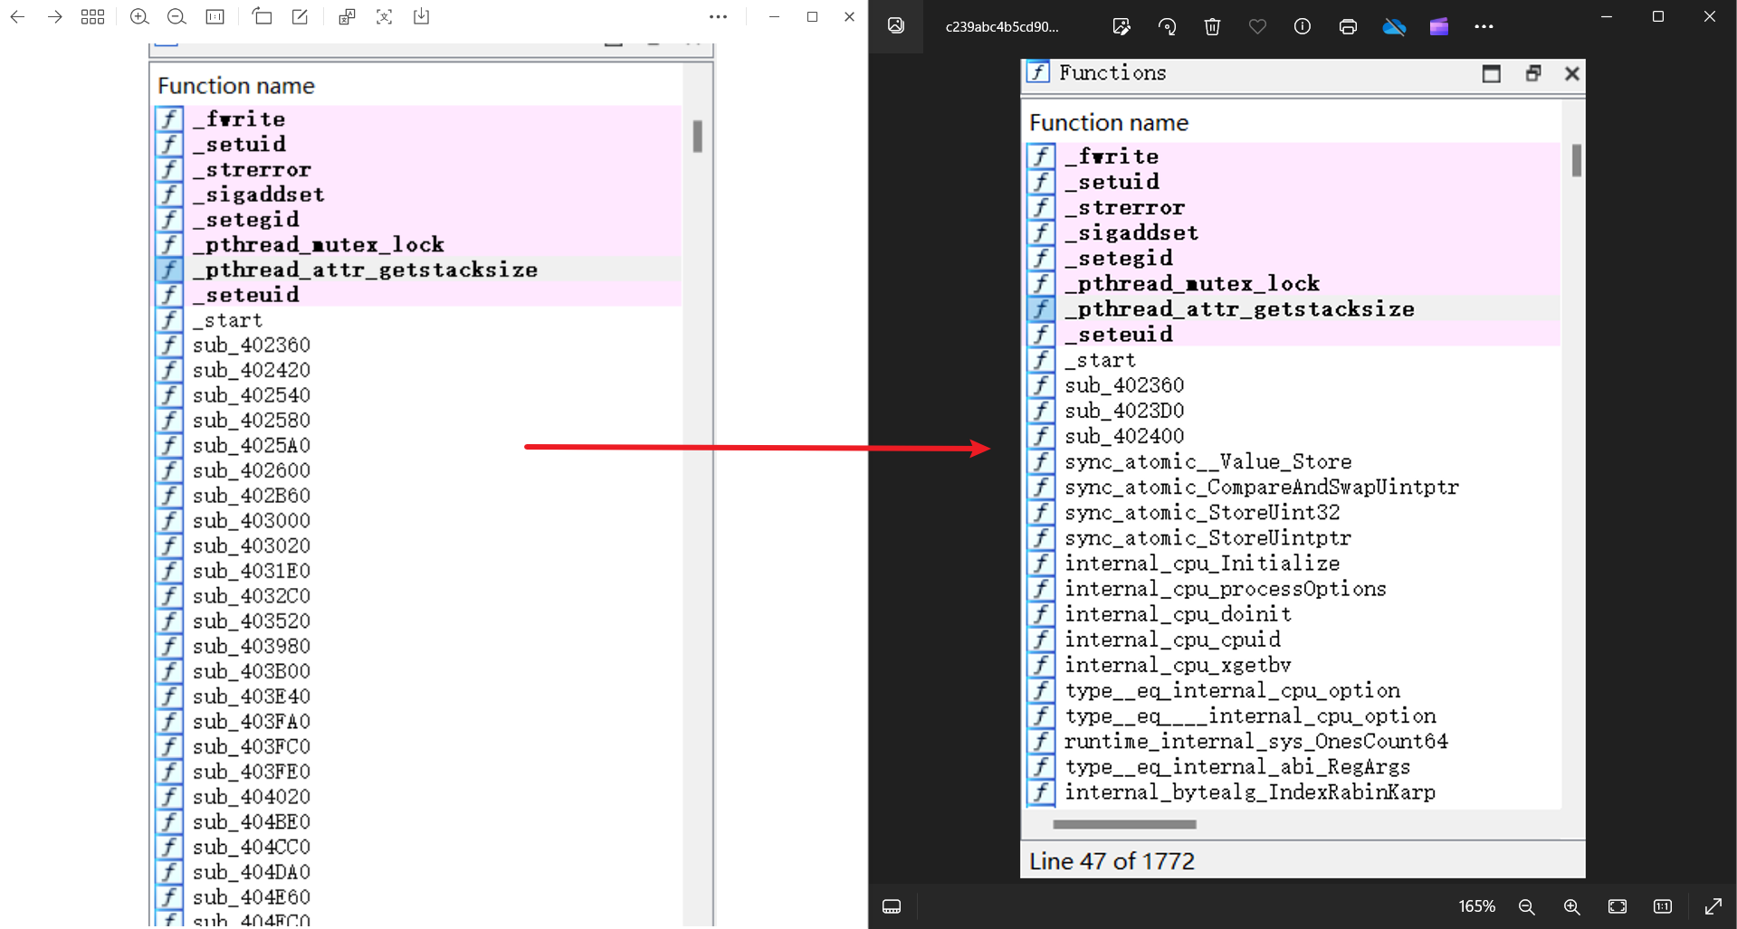Select sub_402540 in the left image list
Viewport: 1737px width, 929px height.
click(252, 395)
